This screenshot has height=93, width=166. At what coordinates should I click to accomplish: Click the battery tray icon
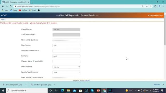point(139,91)
